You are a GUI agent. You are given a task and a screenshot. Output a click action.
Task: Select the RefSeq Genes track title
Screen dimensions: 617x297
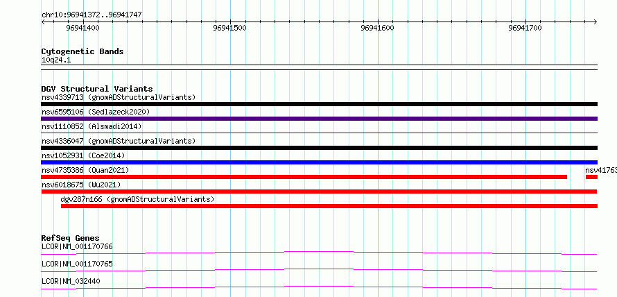click(x=71, y=238)
